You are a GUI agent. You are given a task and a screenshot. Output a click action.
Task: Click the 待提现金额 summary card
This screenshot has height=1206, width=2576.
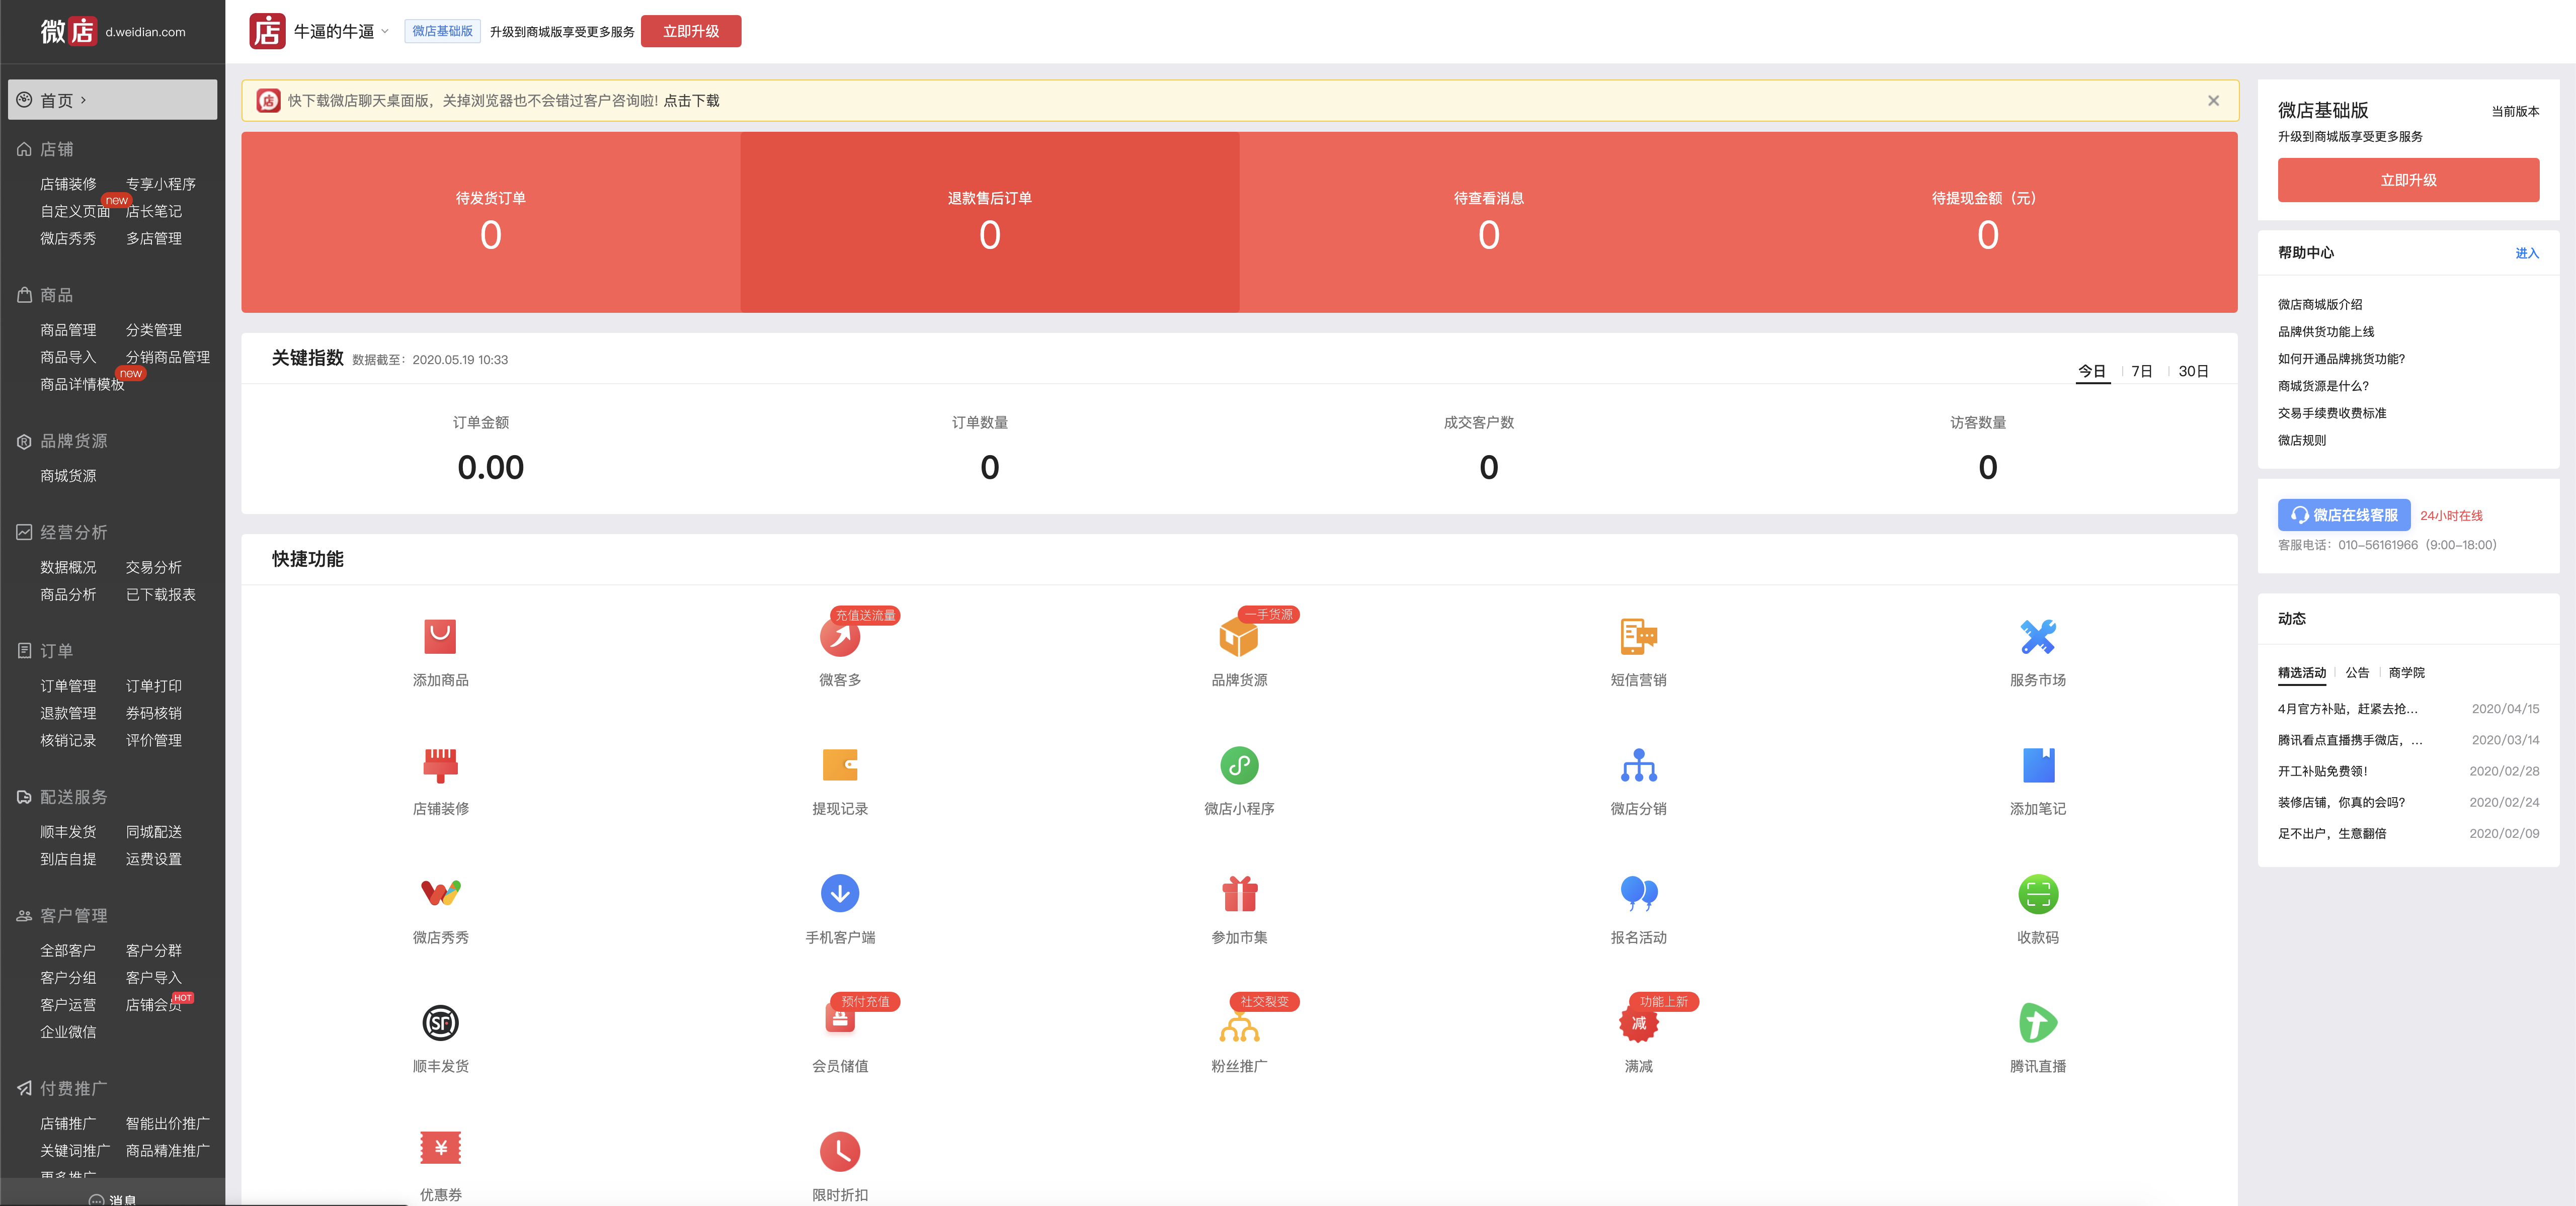coord(1987,222)
